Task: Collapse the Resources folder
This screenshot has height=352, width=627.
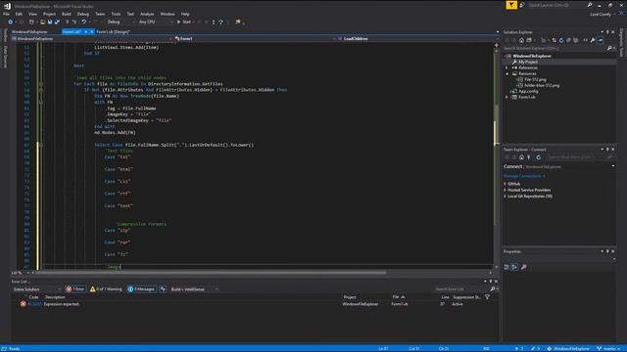Action: pos(506,74)
